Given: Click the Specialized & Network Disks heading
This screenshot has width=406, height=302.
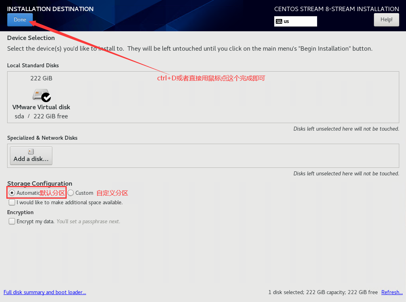Looking at the screenshot, I should (x=42, y=138).
